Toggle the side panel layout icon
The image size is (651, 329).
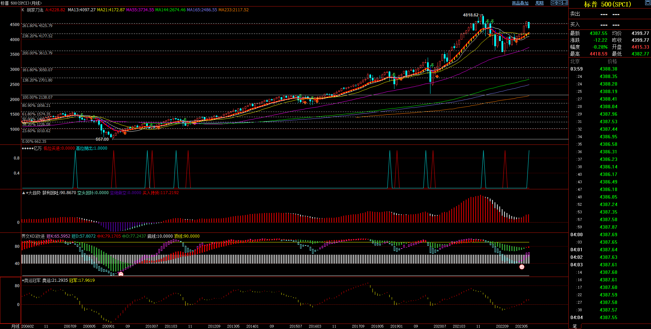565,3
